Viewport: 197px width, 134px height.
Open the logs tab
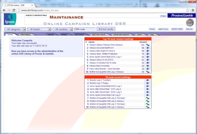pos(152,34)
